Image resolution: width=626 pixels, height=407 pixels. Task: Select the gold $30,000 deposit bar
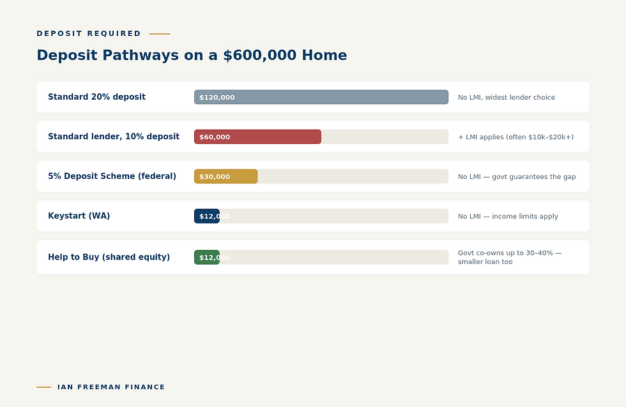pyautogui.click(x=226, y=176)
